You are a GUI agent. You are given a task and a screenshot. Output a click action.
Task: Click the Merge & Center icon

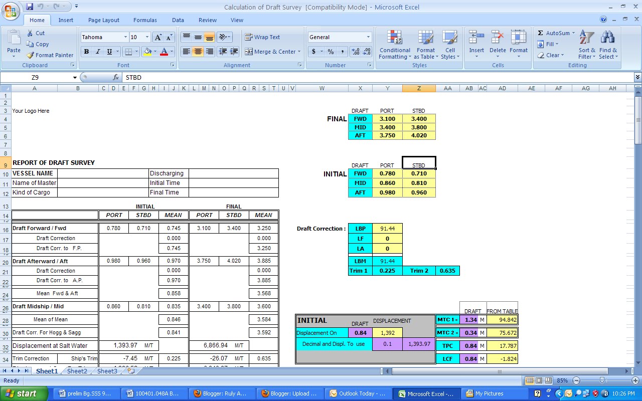point(249,52)
